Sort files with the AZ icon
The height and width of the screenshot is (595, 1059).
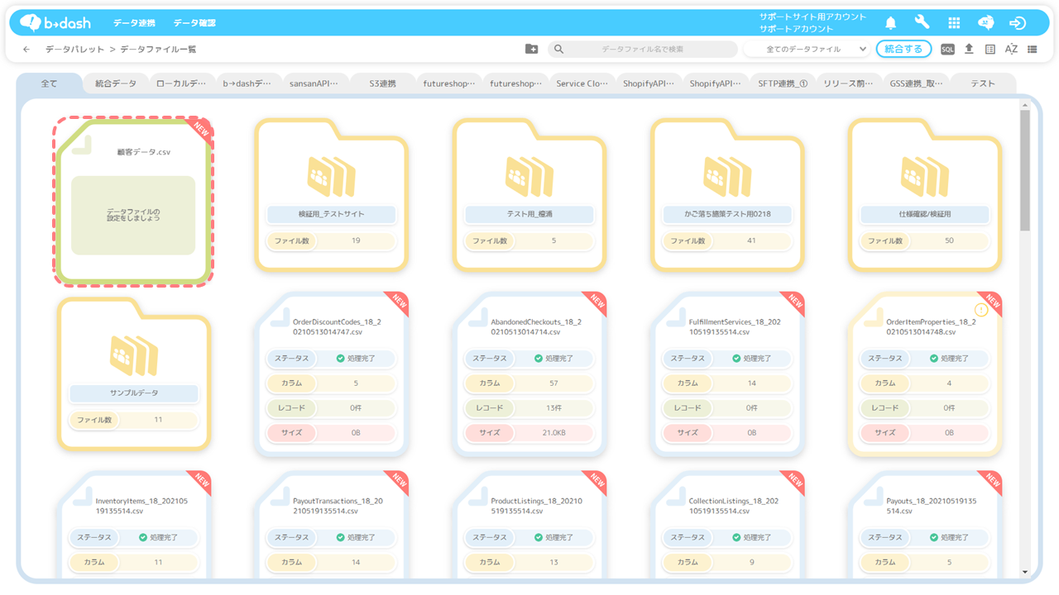pyautogui.click(x=1011, y=50)
